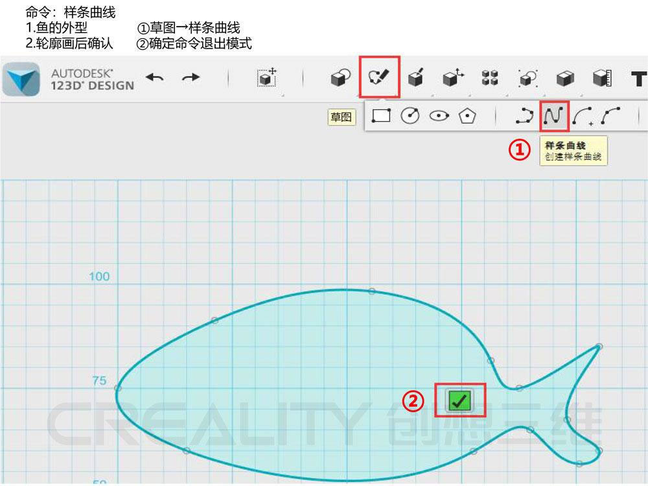The width and height of the screenshot is (648, 486).
Task: Select the Sketch Ellipse tool
Action: tap(439, 116)
